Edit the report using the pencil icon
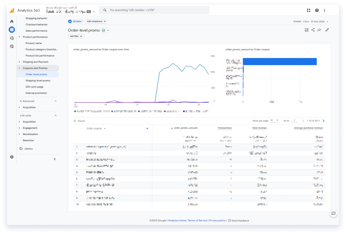Viewport: 346px width, 234px height. pyautogui.click(x=326, y=30)
